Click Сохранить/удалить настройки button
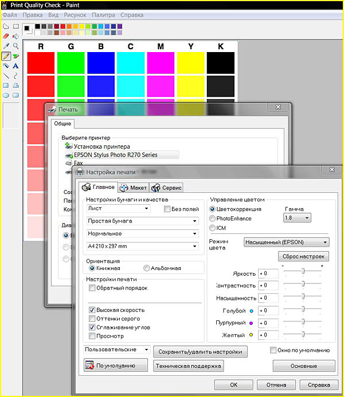This screenshot has width=344, height=397. tap(200, 352)
